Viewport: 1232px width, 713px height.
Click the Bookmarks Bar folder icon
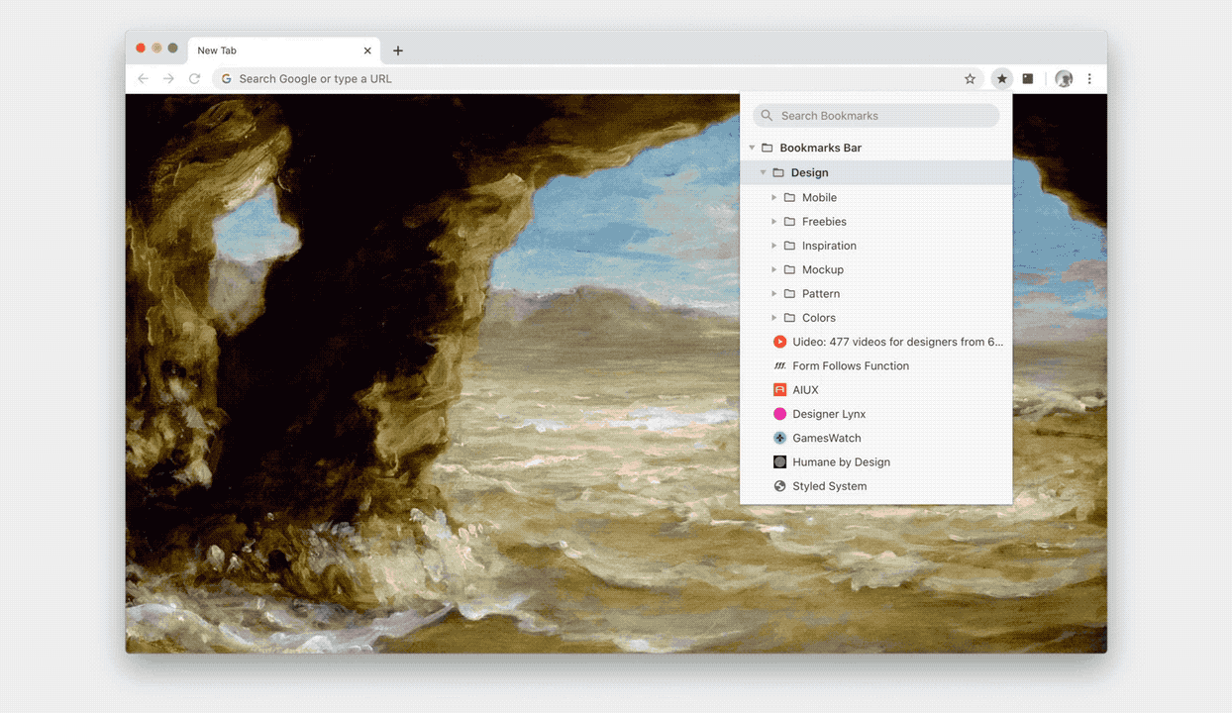(768, 148)
